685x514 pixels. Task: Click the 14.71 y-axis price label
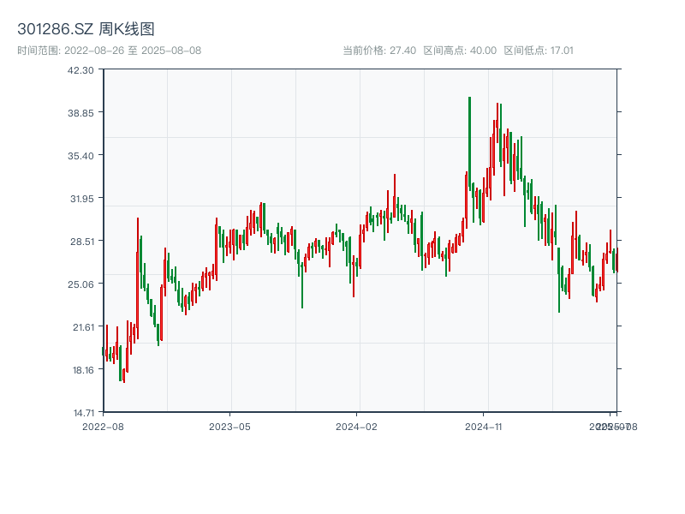(x=83, y=413)
